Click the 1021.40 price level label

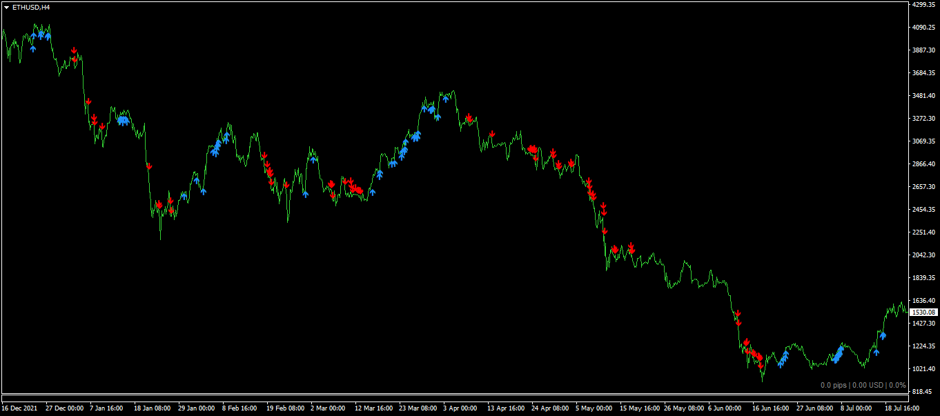(x=923, y=369)
